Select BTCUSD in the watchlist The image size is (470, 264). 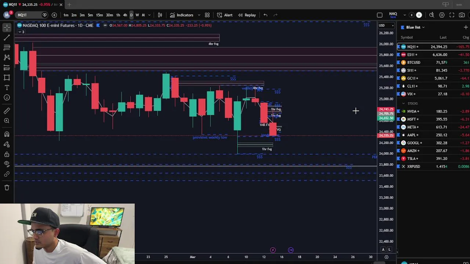click(434, 62)
